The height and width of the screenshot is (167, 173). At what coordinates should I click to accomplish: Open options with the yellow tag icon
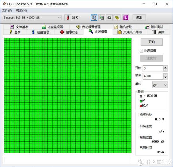[x=117, y=18]
